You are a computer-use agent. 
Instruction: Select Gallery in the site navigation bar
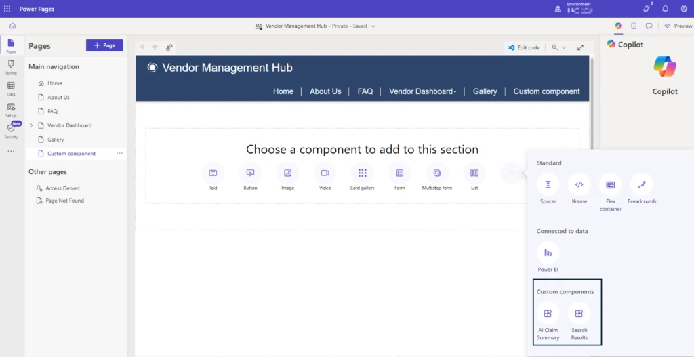tap(485, 91)
